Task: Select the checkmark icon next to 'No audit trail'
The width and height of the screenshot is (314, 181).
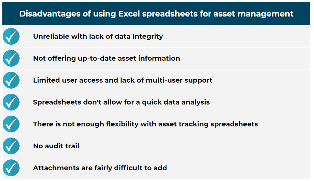Action: point(11,146)
